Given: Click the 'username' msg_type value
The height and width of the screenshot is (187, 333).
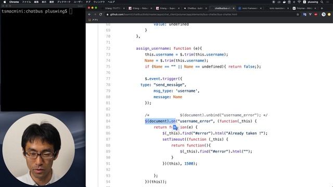Looking at the screenshot, I should (186, 91).
